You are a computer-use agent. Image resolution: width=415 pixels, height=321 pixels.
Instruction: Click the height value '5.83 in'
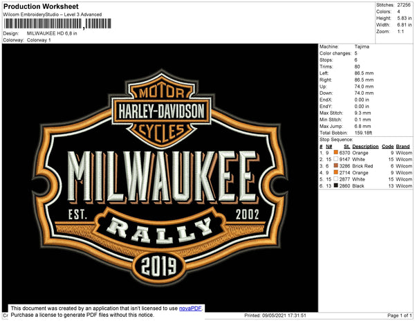(404, 18)
